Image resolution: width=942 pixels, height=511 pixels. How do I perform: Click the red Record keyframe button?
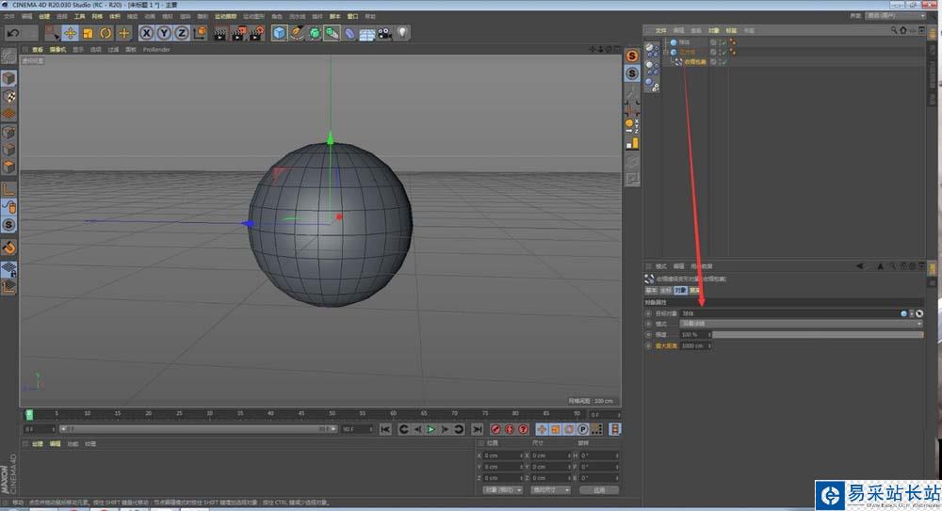(x=495, y=429)
